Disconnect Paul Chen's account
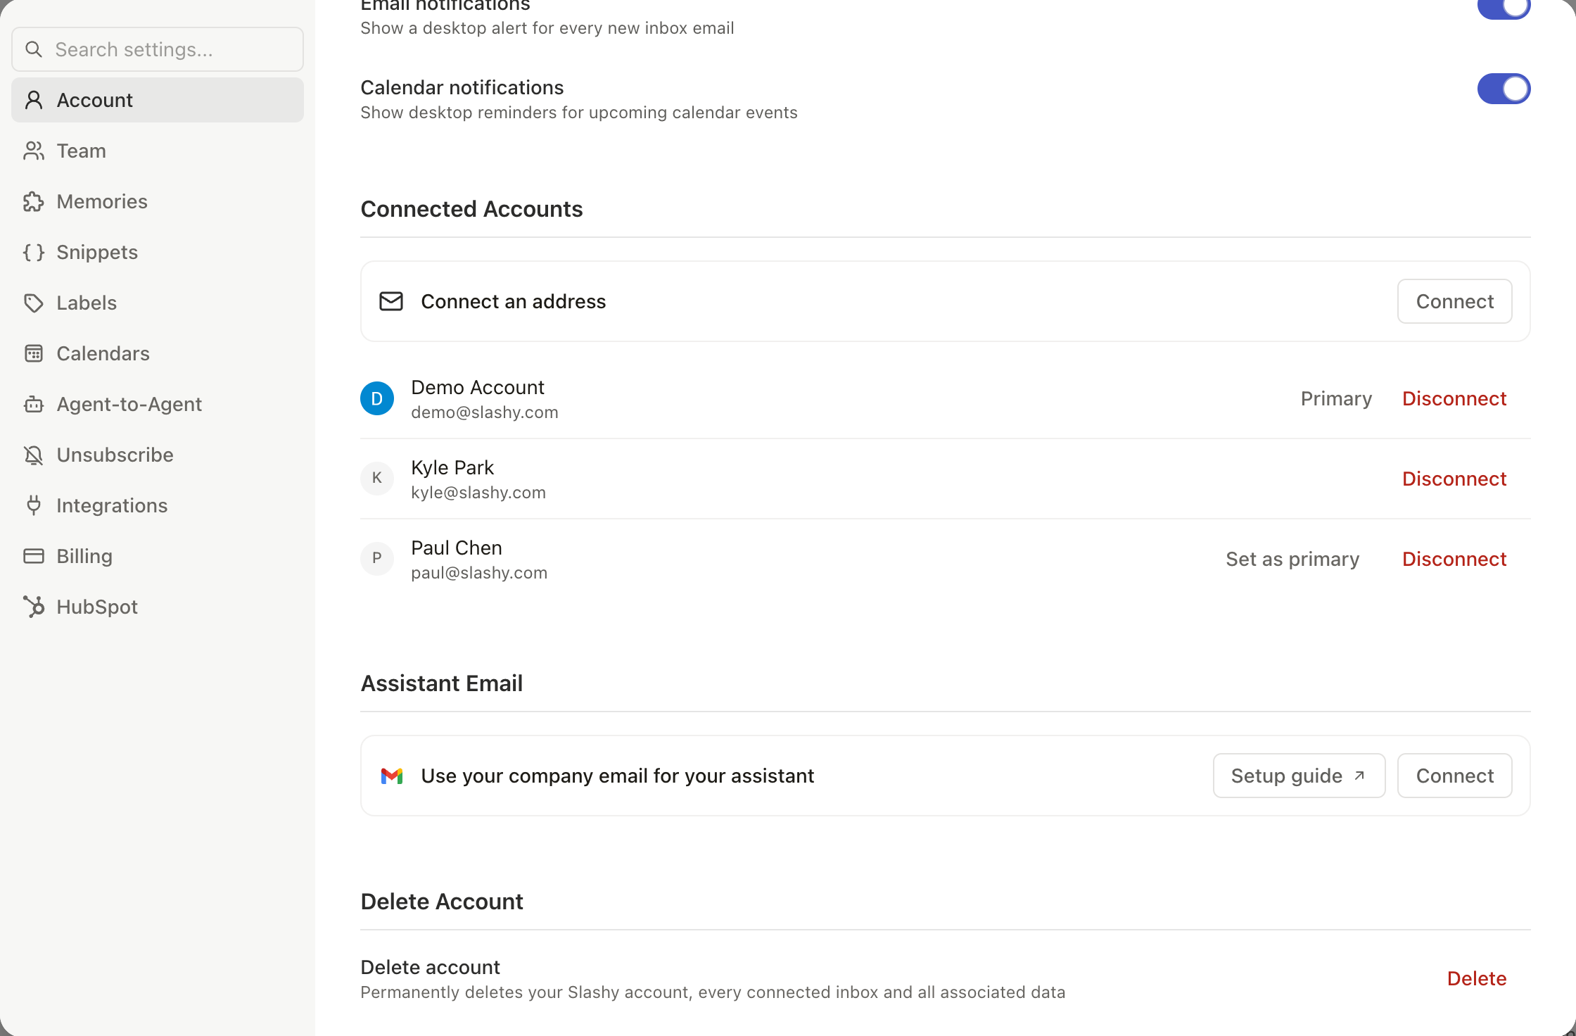 1454,559
